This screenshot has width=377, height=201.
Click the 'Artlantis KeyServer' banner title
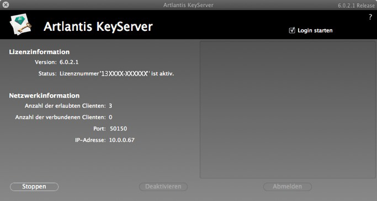[x=98, y=26]
